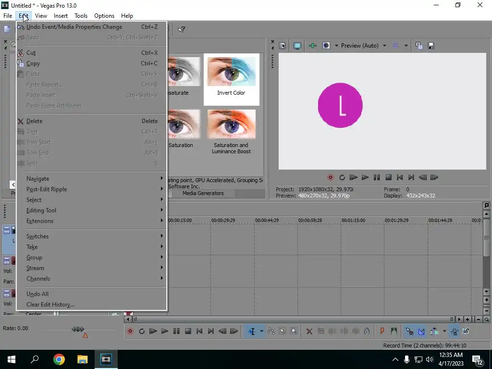Choose Delete from Edit menu
Viewport: 492px width, 369px height.
(91, 121)
